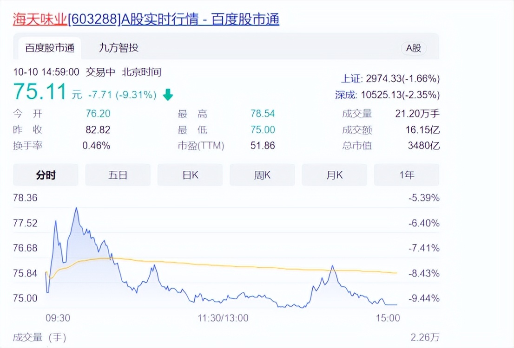Switch to the 九方智投 tab
The height and width of the screenshot is (348, 514).
(119, 48)
